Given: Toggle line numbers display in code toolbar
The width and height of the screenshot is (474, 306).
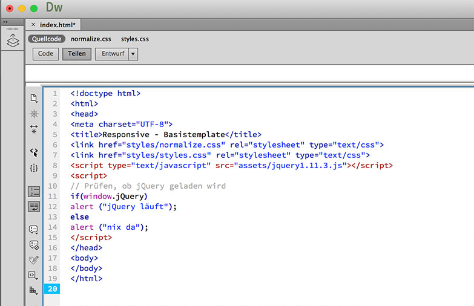Looking at the screenshot, I should click(x=34, y=192).
